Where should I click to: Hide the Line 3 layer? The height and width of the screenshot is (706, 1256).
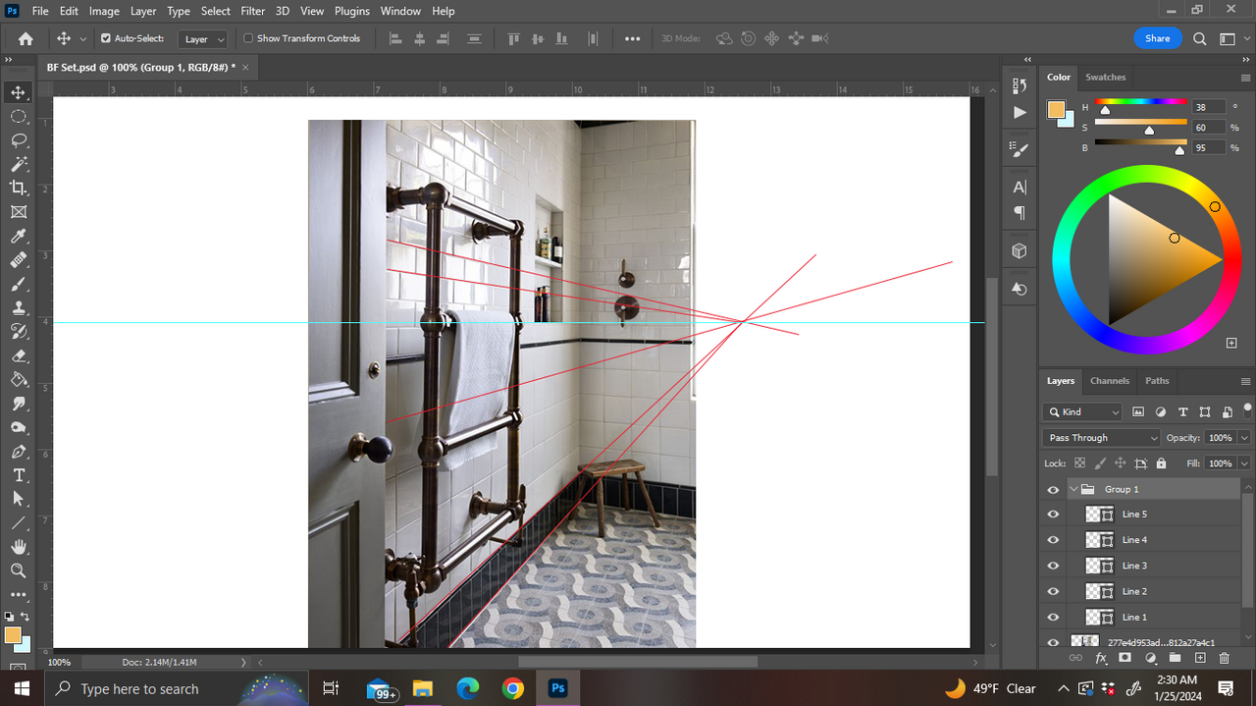[1053, 566]
